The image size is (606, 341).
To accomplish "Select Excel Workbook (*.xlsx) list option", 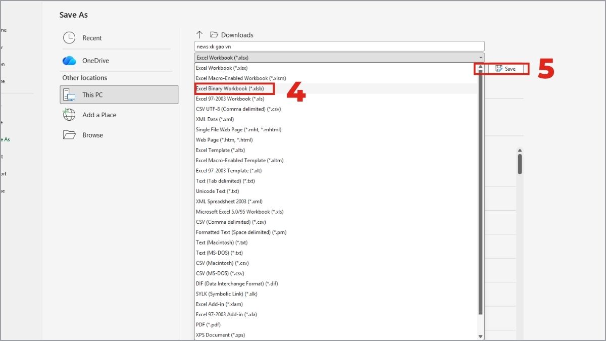I will coord(336,68).
